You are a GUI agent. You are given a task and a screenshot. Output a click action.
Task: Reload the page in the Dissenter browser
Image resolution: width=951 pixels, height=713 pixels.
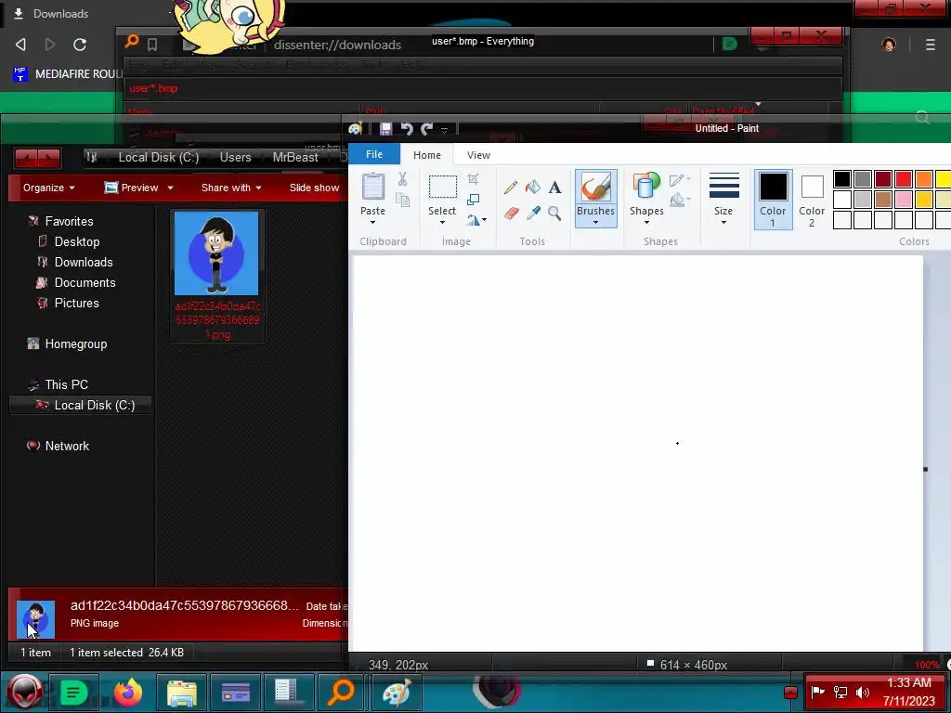pyautogui.click(x=80, y=45)
